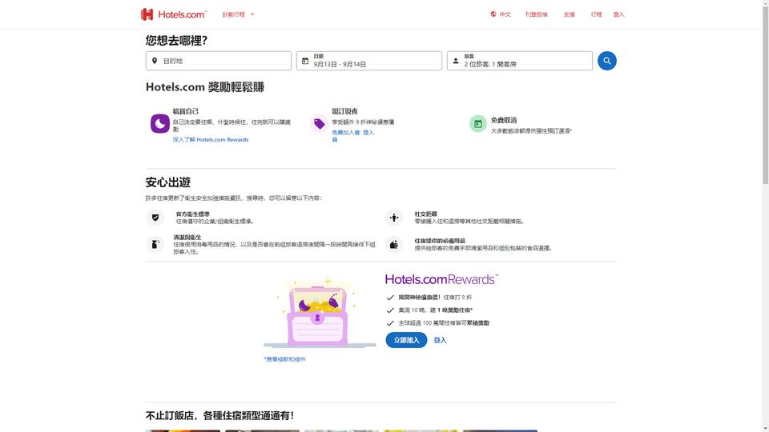Open the 旅客 guests and rooms selector
Image resolution: width=769 pixels, height=432 pixels.
pyautogui.click(x=519, y=61)
